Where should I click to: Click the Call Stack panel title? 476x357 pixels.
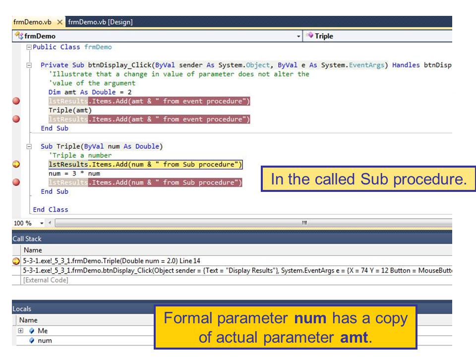click(27, 239)
